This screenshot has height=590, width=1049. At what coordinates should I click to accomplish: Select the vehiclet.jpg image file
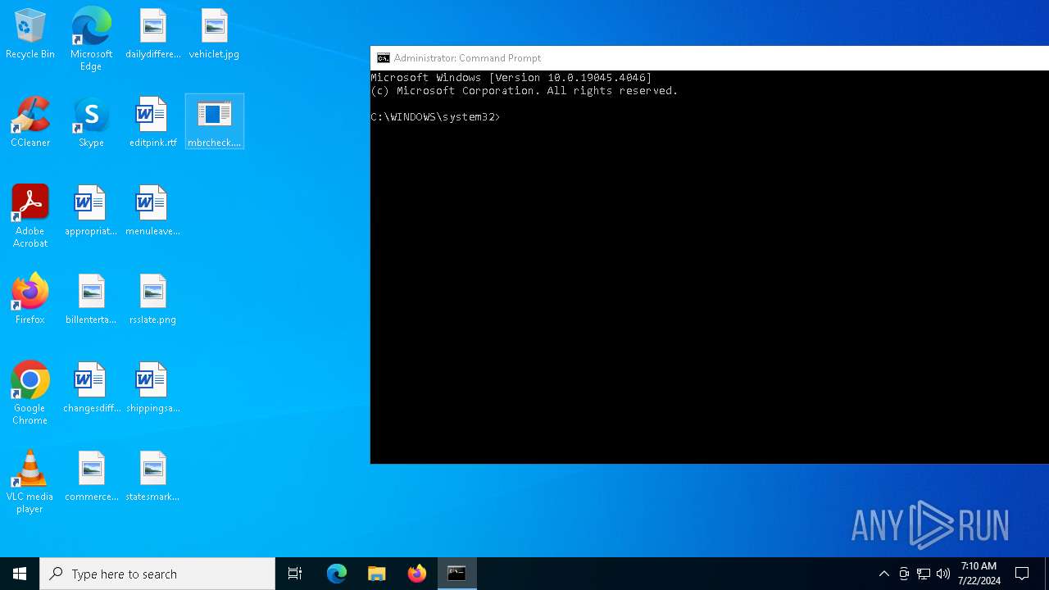click(x=214, y=34)
